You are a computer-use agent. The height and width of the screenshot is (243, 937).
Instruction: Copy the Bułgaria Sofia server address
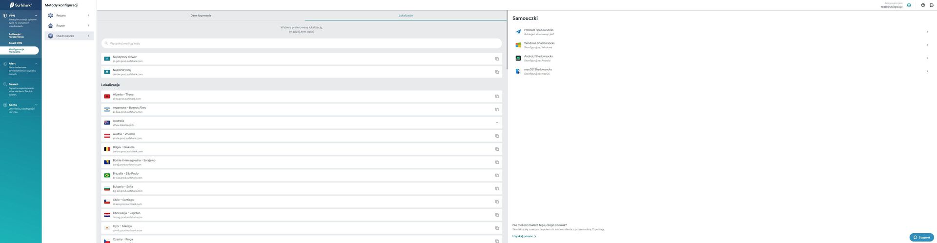pos(497,188)
